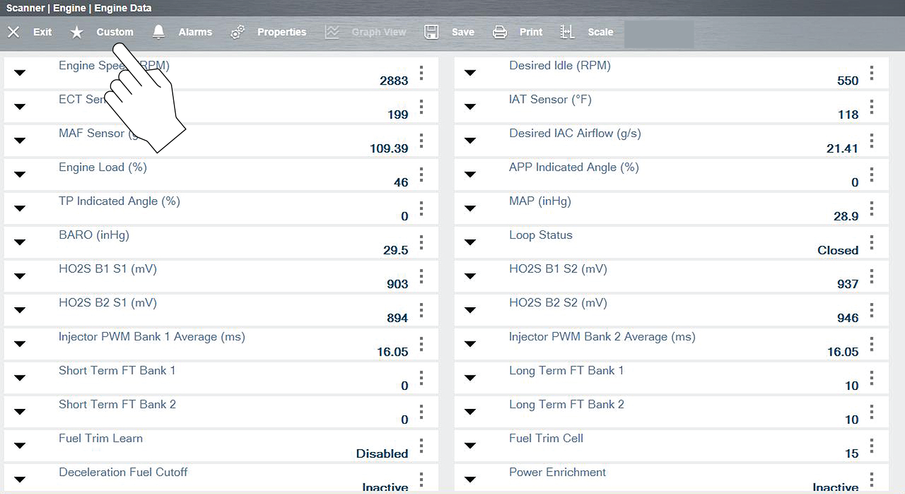Image resolution: width=905 pixels, height=494 pixels.
Task: Click the Scale icon in toolbar
Action: coord(567,32)
